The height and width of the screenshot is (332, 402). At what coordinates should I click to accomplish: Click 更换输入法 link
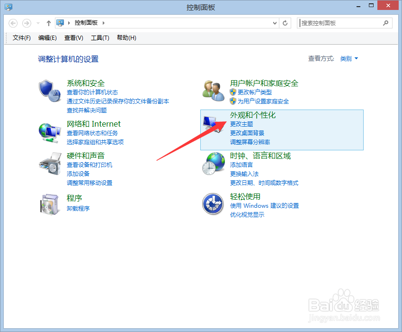(x=244, y=174)
